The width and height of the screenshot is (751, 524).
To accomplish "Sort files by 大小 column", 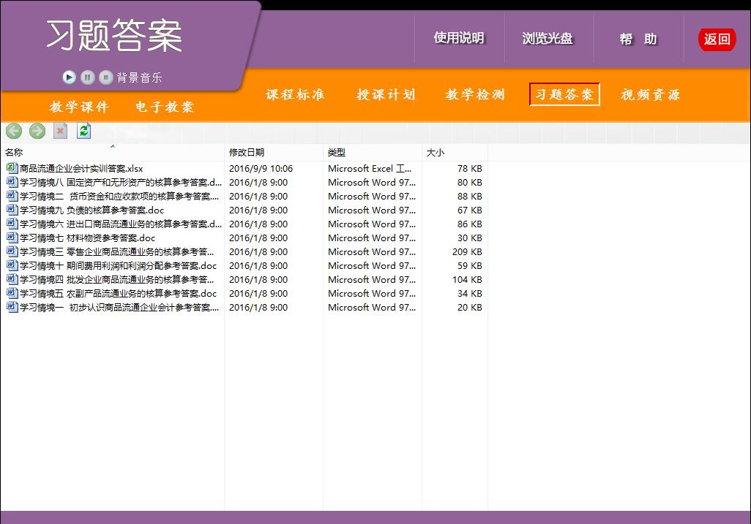I will 454,153.
